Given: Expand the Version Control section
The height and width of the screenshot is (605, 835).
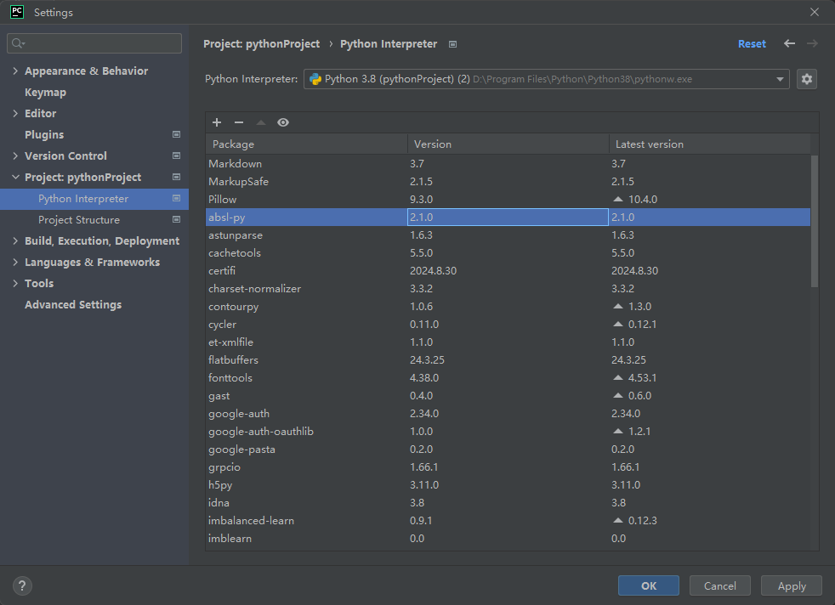Looking at the screenshot, I should click(x=15, y=155).
